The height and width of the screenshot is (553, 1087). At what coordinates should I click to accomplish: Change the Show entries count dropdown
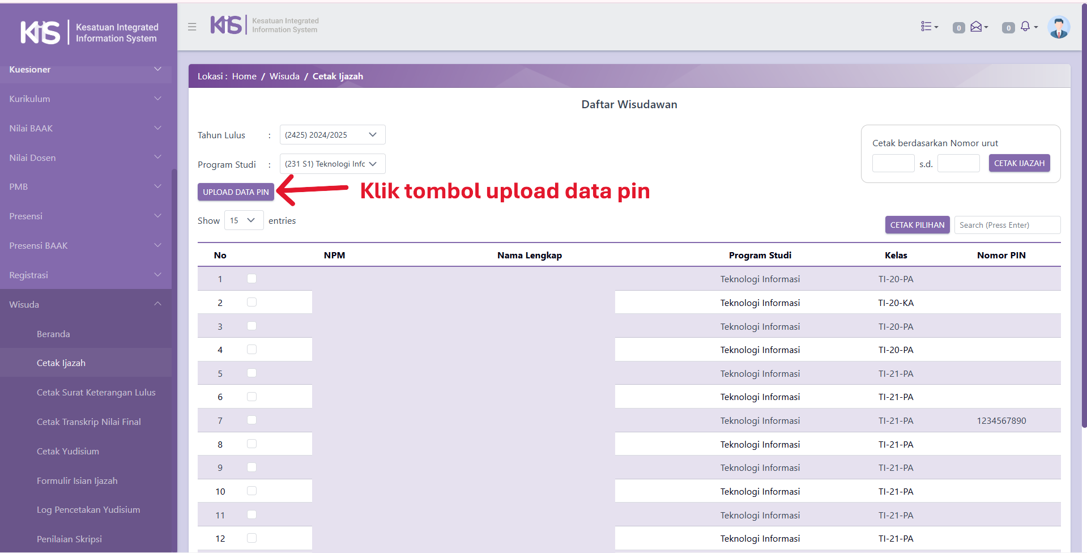click(244, 220)
